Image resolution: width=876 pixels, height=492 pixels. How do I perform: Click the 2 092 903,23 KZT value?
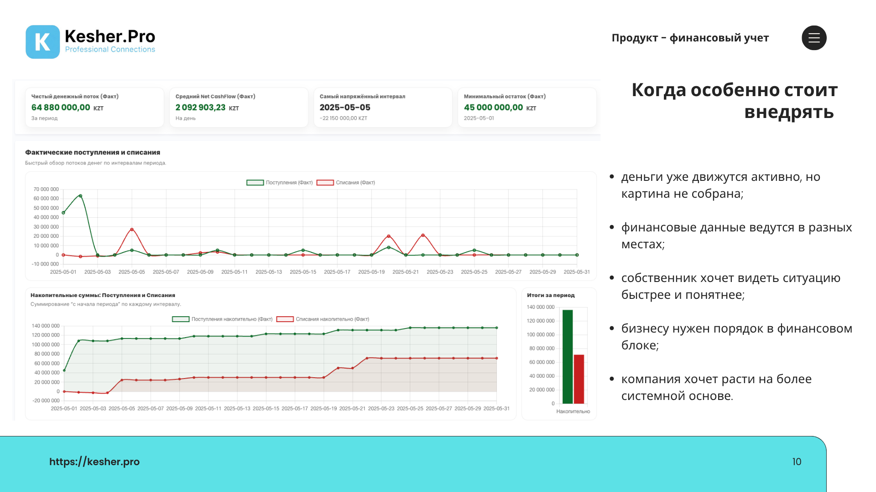click(x=207, y=108)
